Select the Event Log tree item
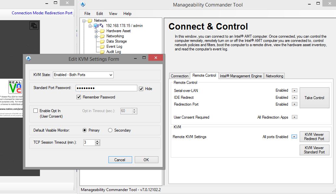Viewport: 336px width, 194px height. pyautogui.click(x=114, y=46)
